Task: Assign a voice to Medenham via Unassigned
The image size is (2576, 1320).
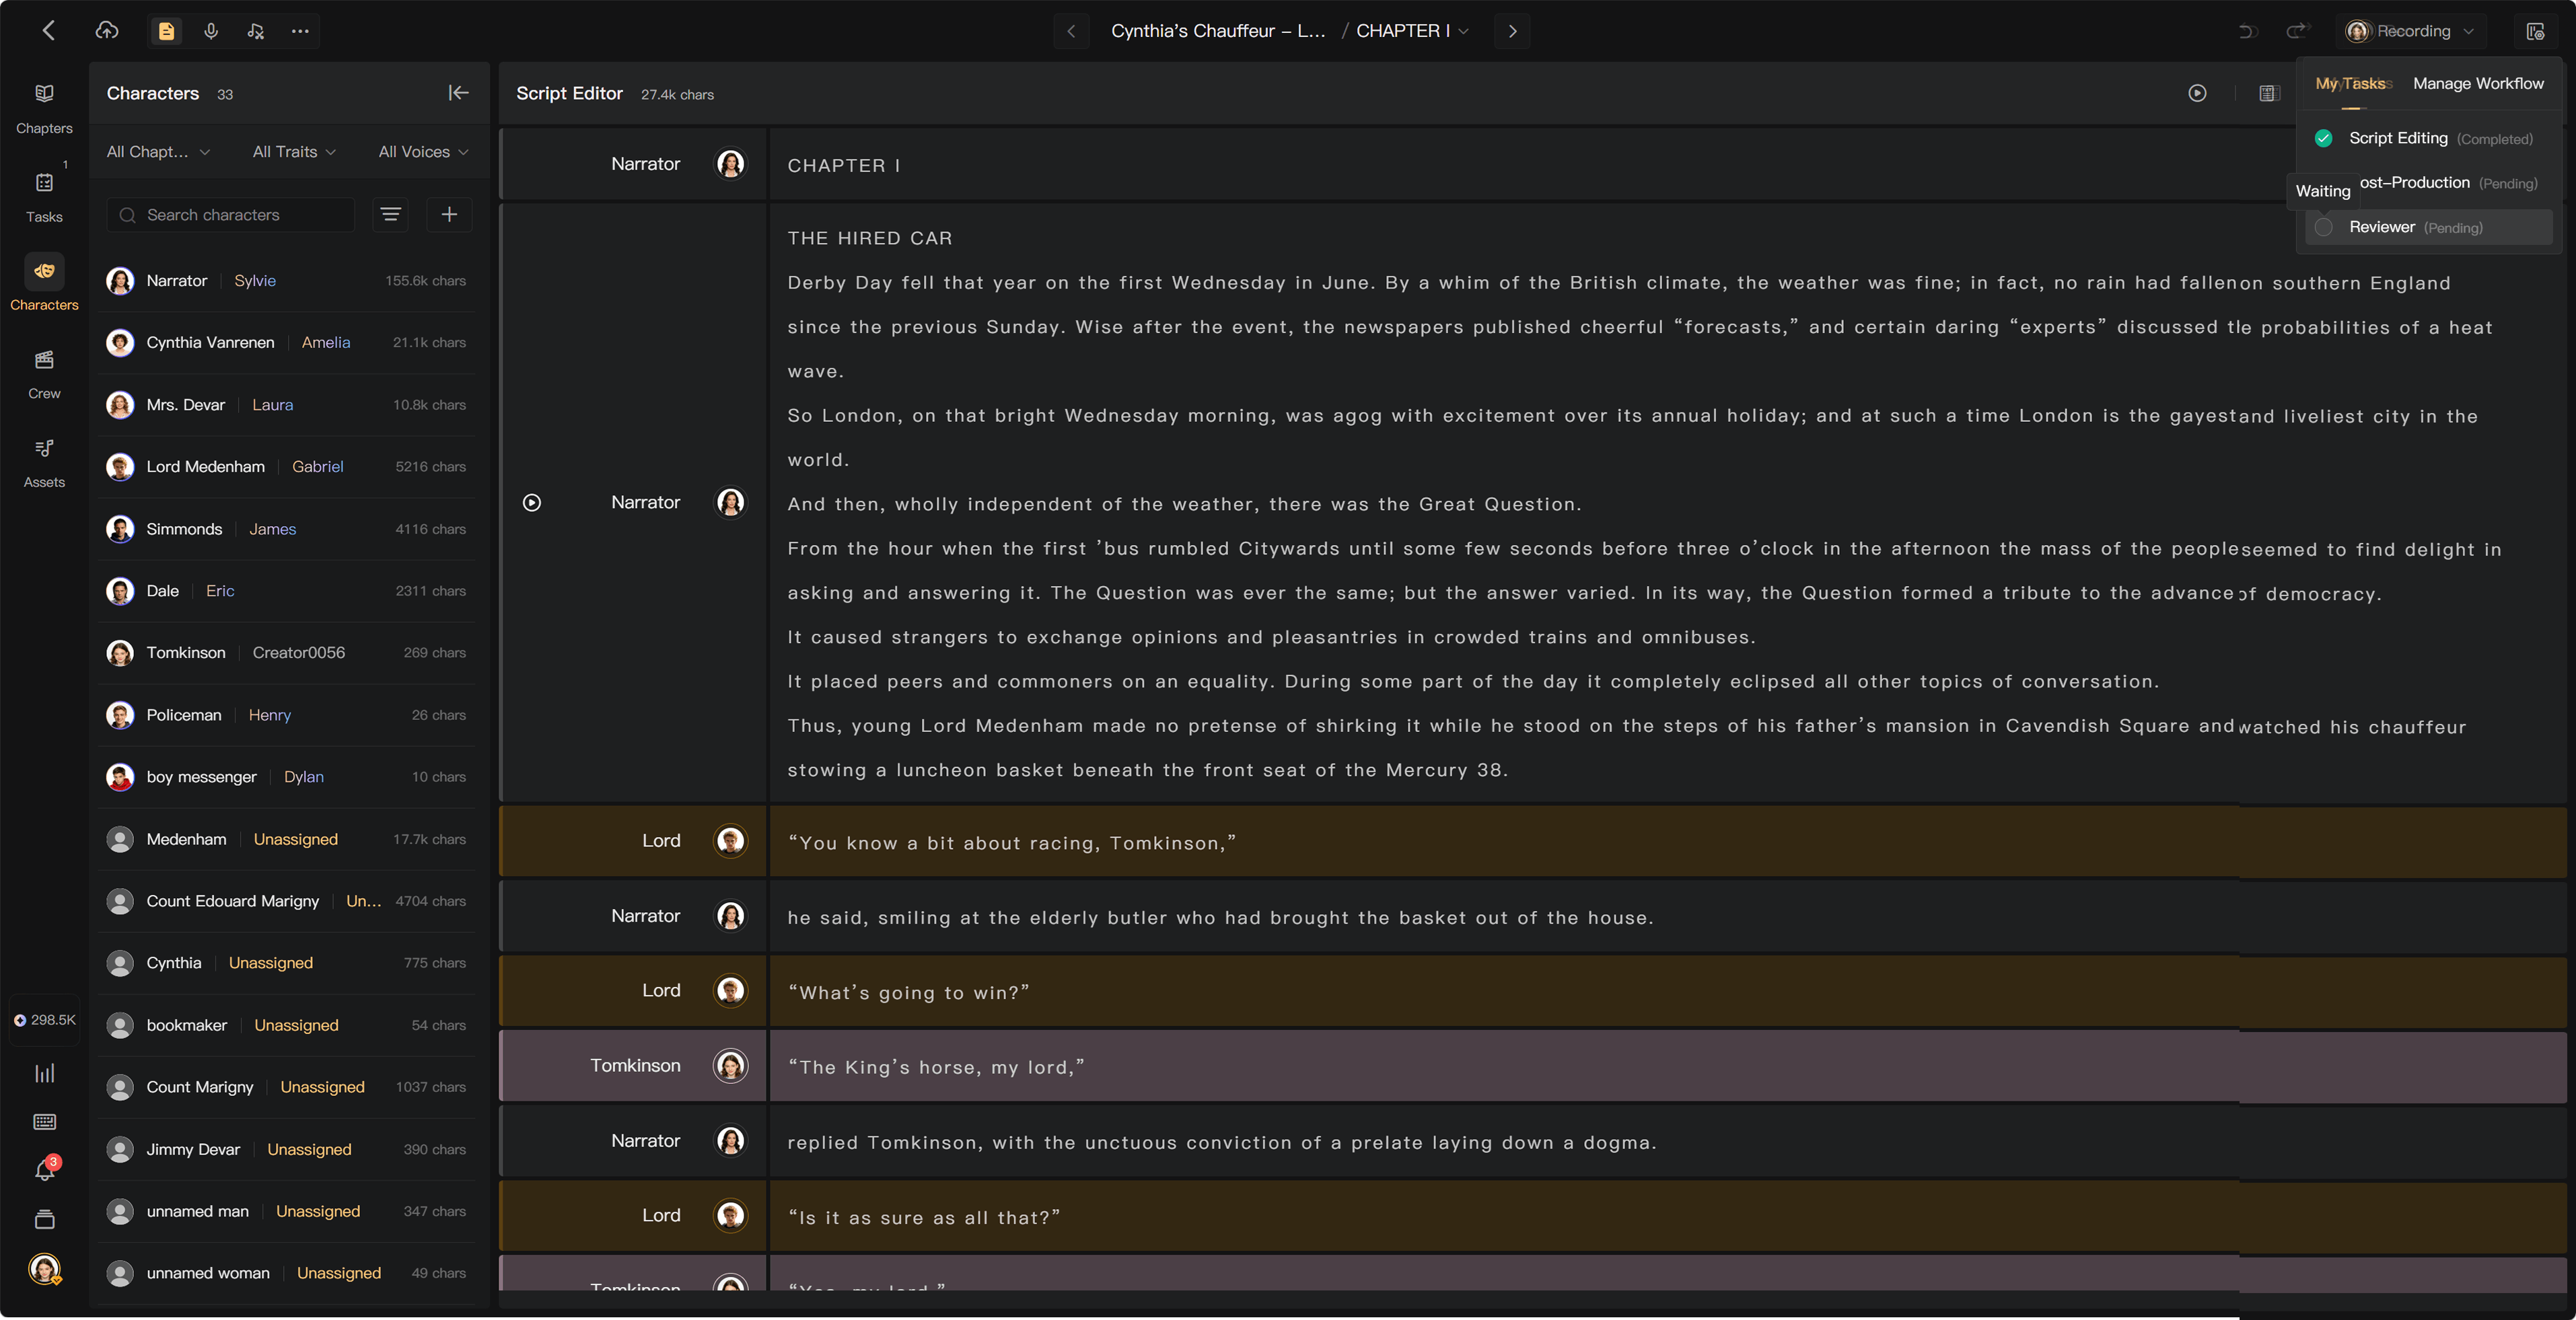Action: point(296,839)
